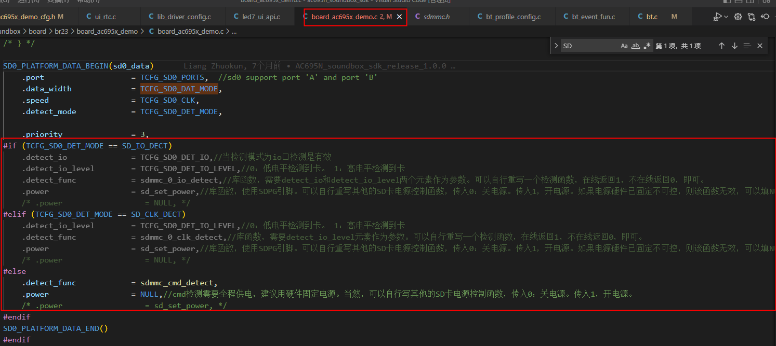Click the open changes compare icon

751,17
